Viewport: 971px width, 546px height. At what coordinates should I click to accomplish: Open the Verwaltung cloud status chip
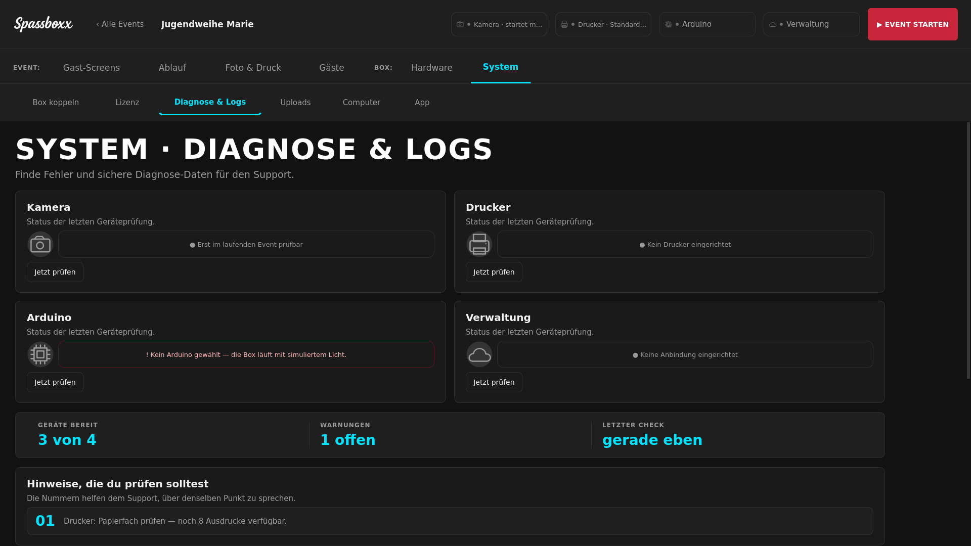[x=812, y=24]
